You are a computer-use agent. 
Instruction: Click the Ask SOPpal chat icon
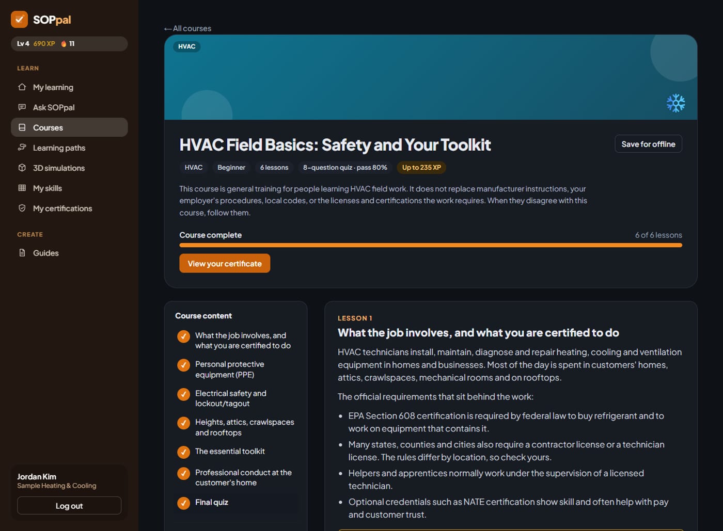pos(22,107)
